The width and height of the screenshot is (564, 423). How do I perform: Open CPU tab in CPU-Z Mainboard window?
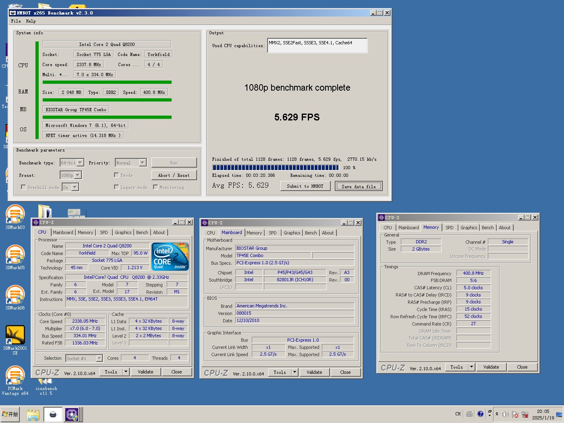click(211, 233)
